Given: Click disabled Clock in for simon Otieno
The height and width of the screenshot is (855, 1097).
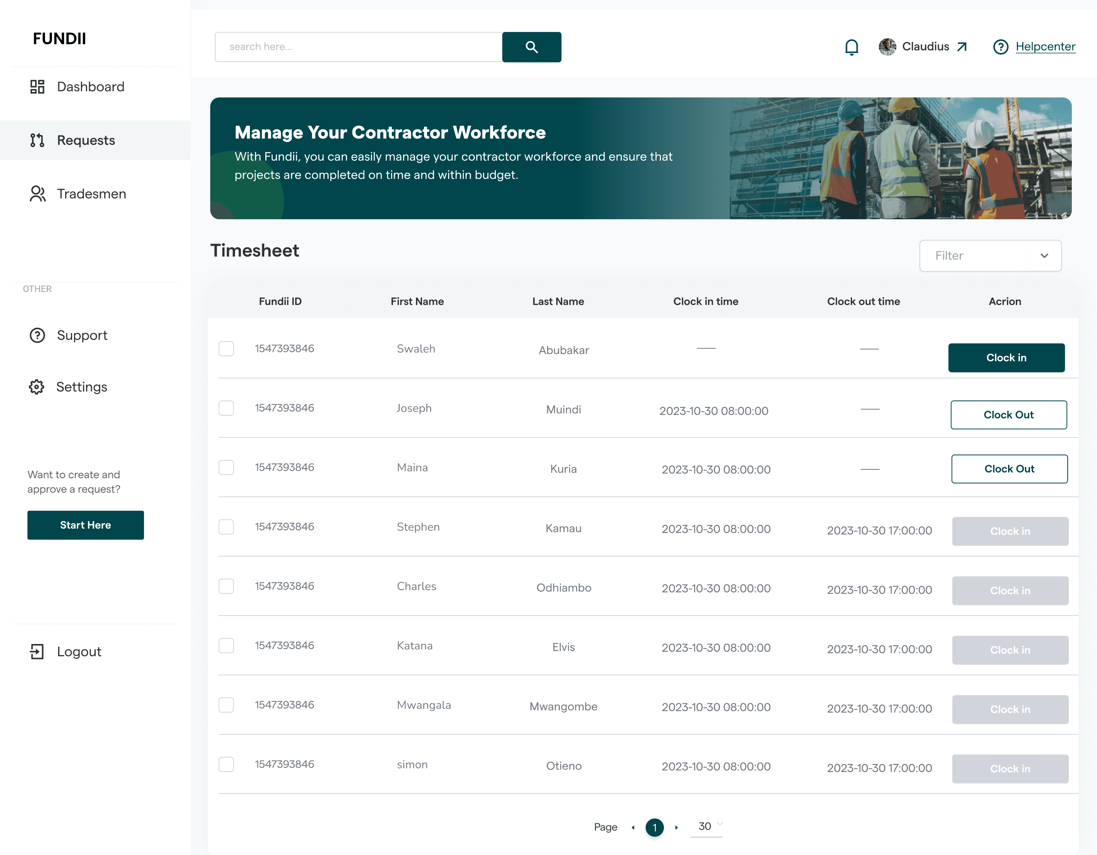Looking at the screenshot, I should coord(1010,769).
